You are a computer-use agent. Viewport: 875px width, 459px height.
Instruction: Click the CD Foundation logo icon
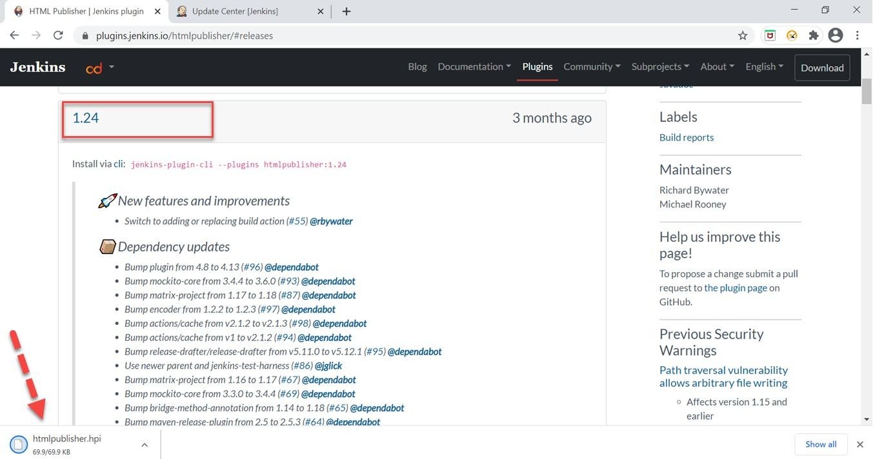[x=94, y=67]
